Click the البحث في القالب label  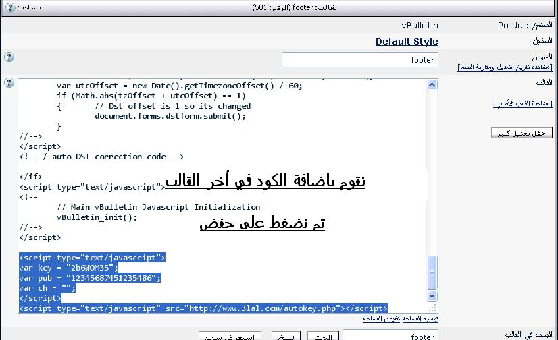[x=528, y=334]
